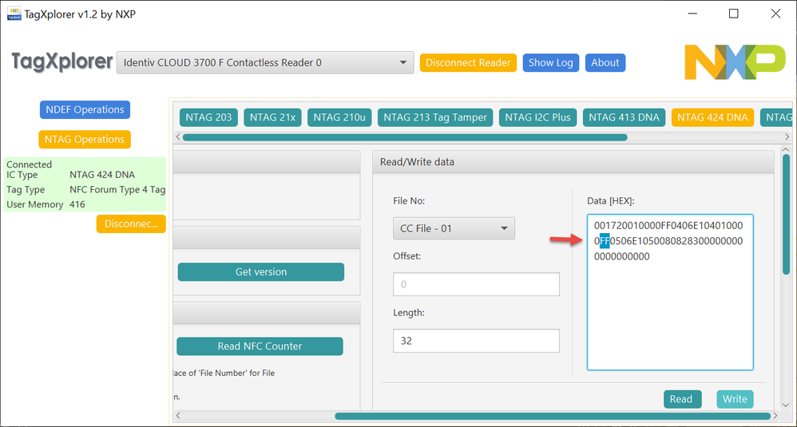This screenshot has width=797, height=427.
Task: Click the Disconnect tag button
Action: 131,224
